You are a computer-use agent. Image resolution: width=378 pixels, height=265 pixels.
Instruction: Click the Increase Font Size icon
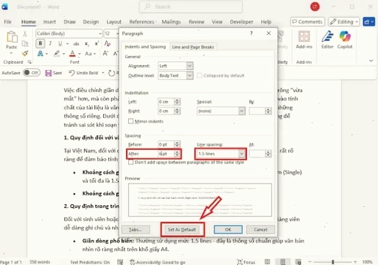pos(106,53)
